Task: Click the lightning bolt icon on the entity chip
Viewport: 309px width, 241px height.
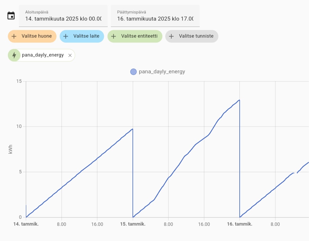Action: click(14, 55)
